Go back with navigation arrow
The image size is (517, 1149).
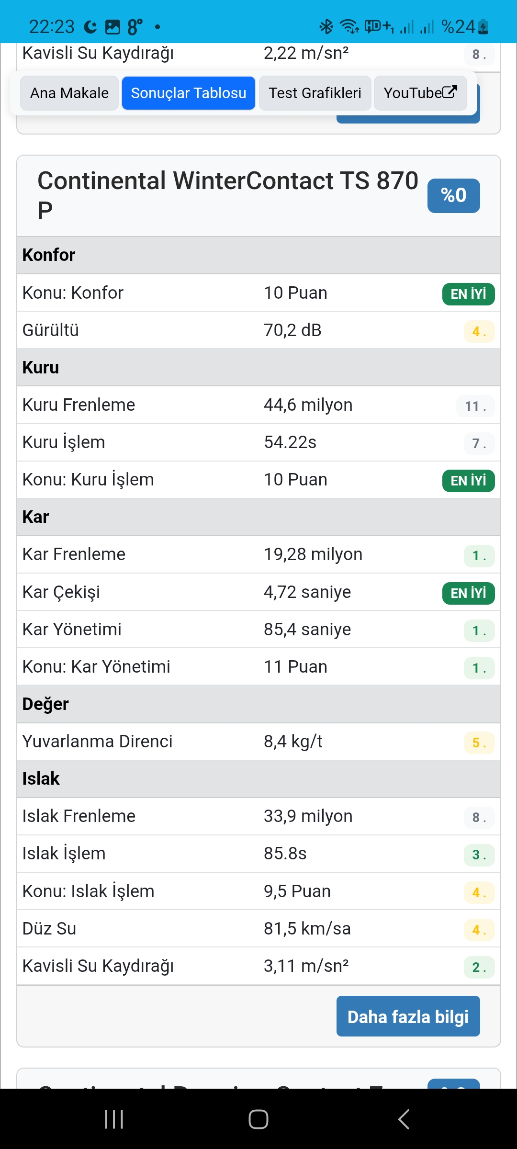[x=404, y=1119]
